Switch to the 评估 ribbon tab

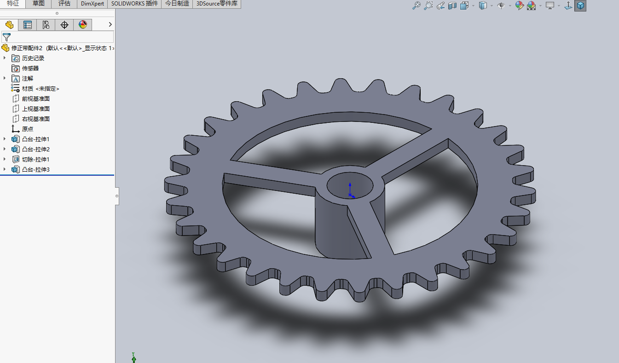(64, 4)
